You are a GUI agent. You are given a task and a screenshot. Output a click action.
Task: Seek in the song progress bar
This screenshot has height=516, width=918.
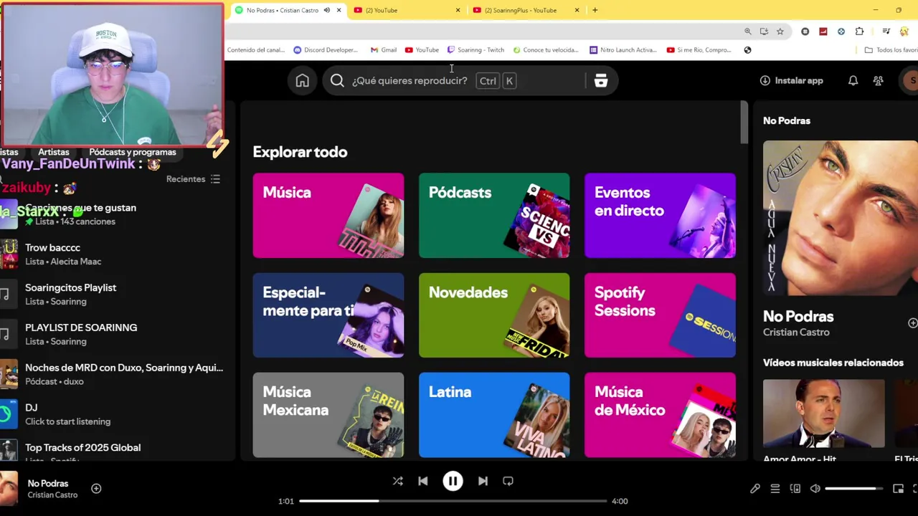pos(453,501)
